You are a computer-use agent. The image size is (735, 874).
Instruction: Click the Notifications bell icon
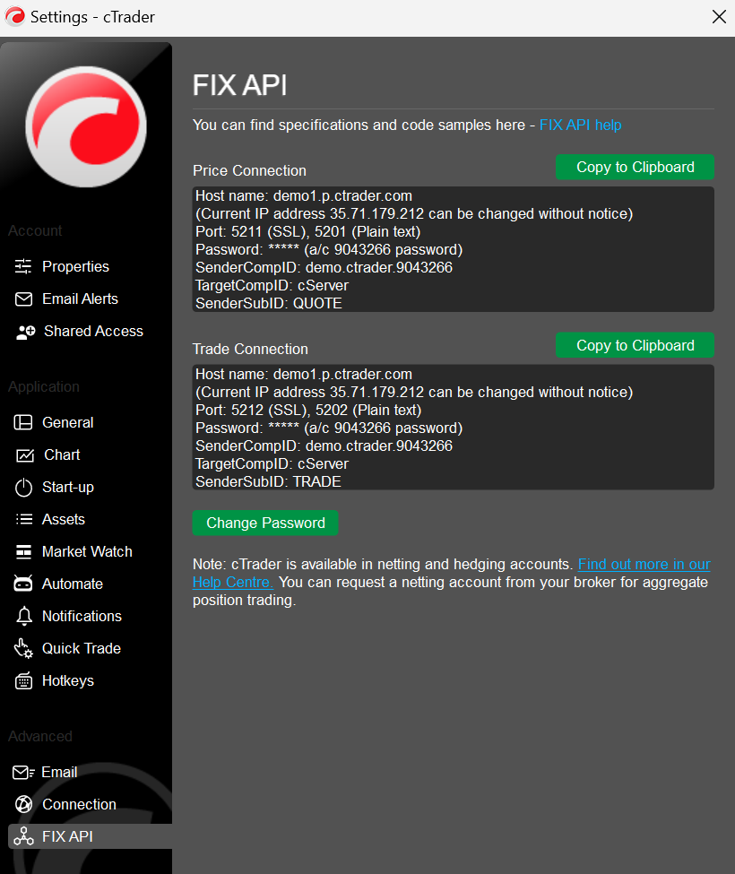point(23,616)
